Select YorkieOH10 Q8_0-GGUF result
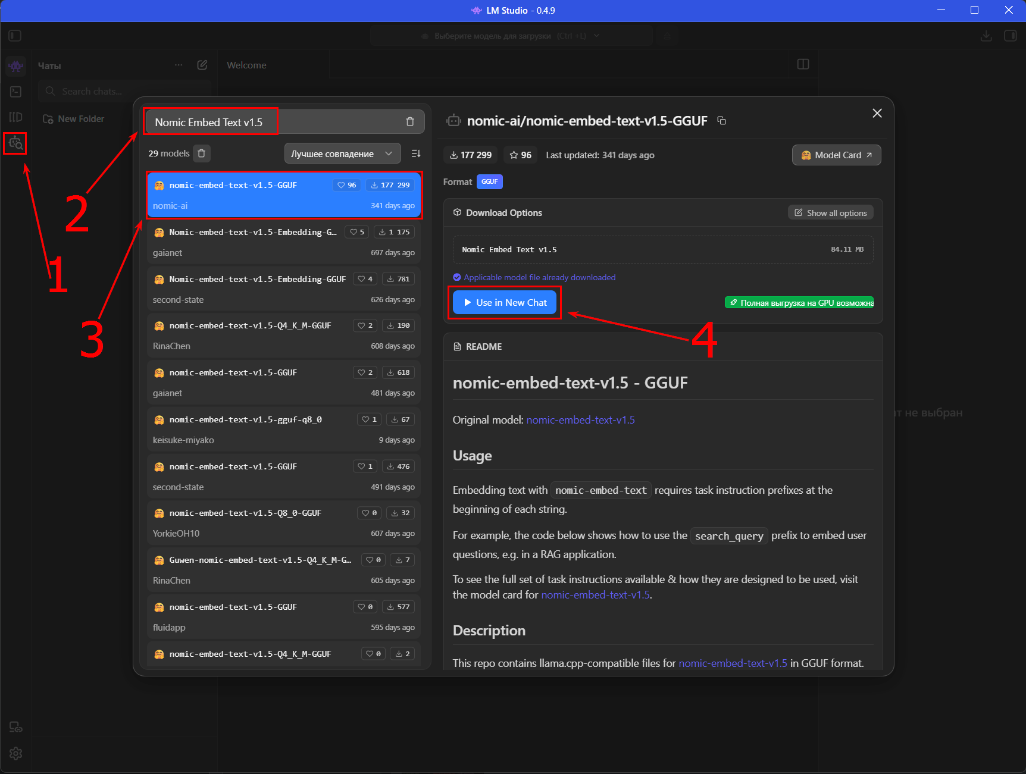 283,523
